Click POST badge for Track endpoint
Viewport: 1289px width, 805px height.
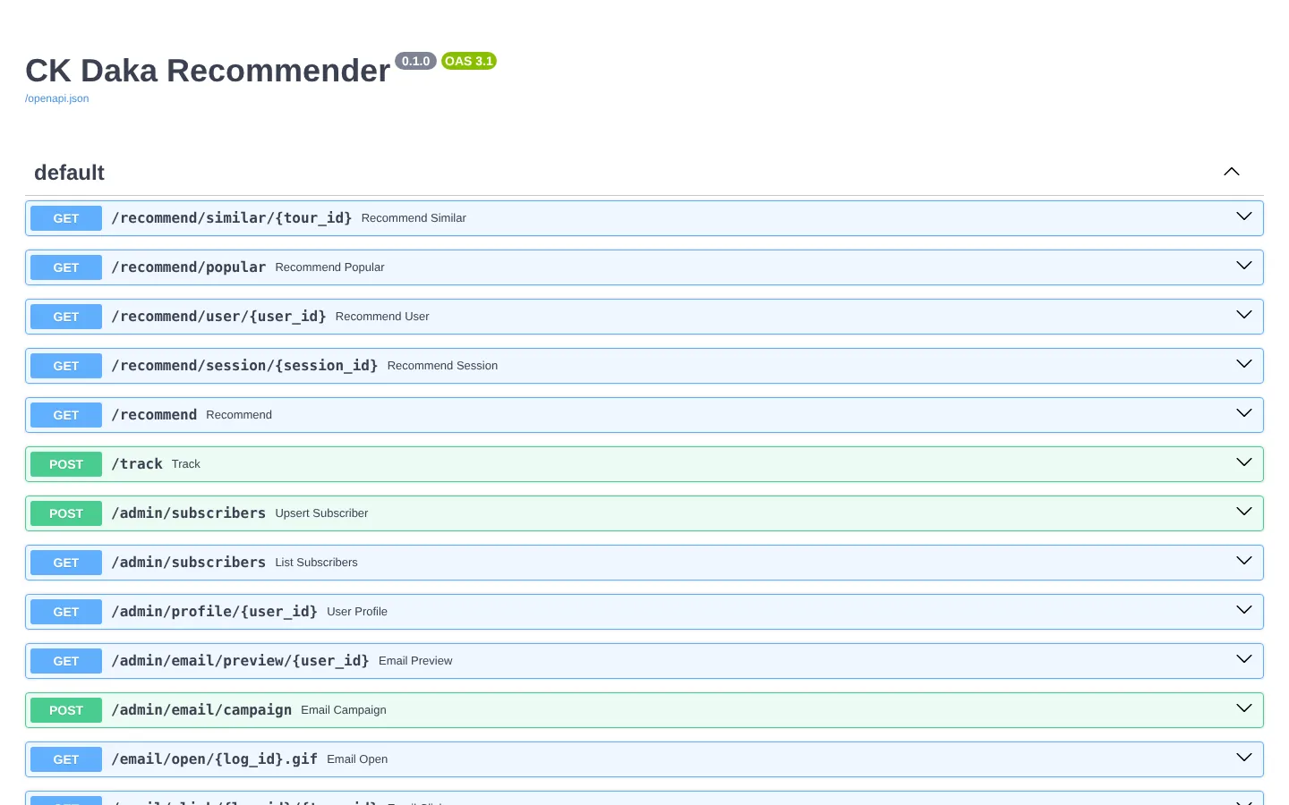point(66,464)
